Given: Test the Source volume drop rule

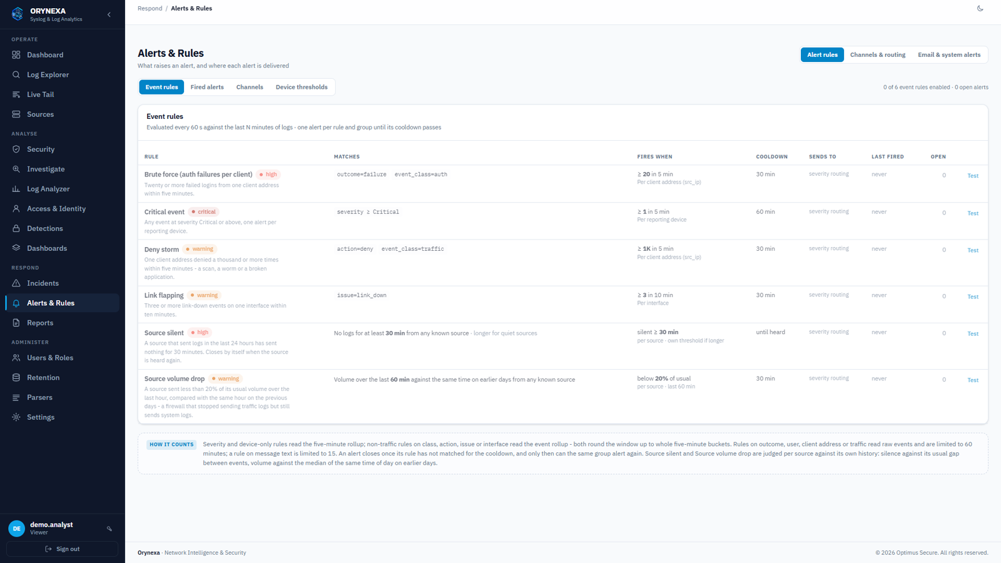Looking at the screenshot, I should coord(973,380).
